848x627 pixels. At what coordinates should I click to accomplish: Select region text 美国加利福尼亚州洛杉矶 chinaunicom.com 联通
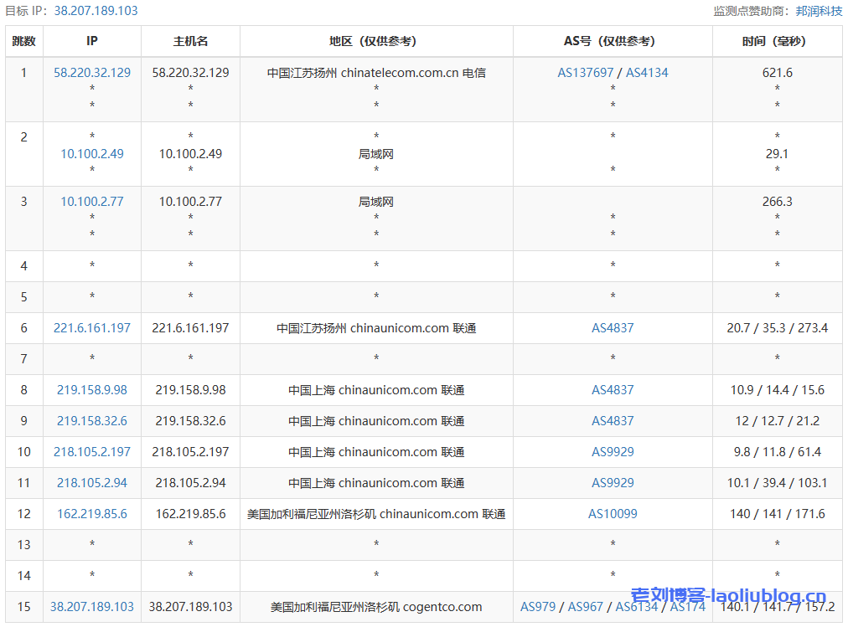pos(376,514)
